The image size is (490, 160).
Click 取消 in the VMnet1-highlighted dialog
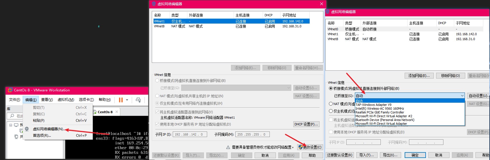(x=265, y=155)
